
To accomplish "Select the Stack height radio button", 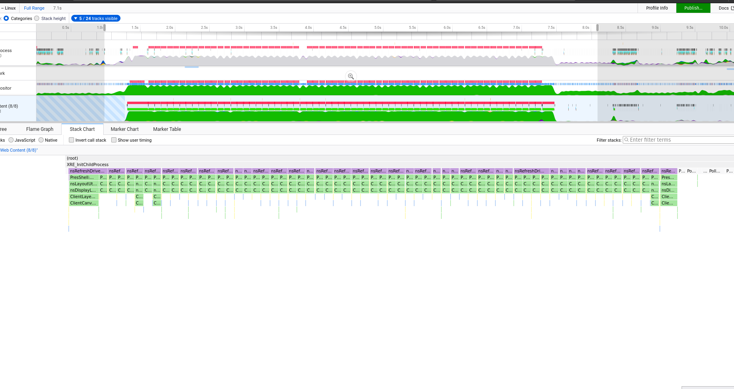I will tap(36, 18).
